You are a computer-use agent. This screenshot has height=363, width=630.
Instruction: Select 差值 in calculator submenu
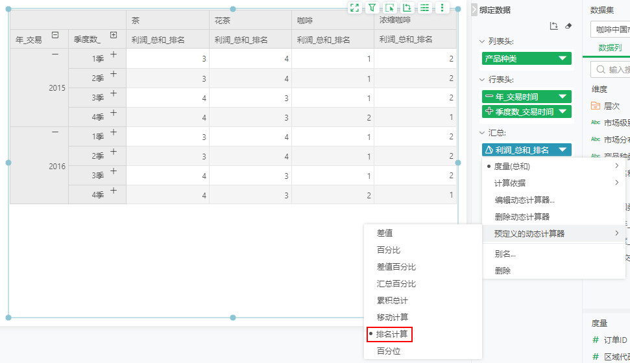pyautogui.click(x=422, y=233)
